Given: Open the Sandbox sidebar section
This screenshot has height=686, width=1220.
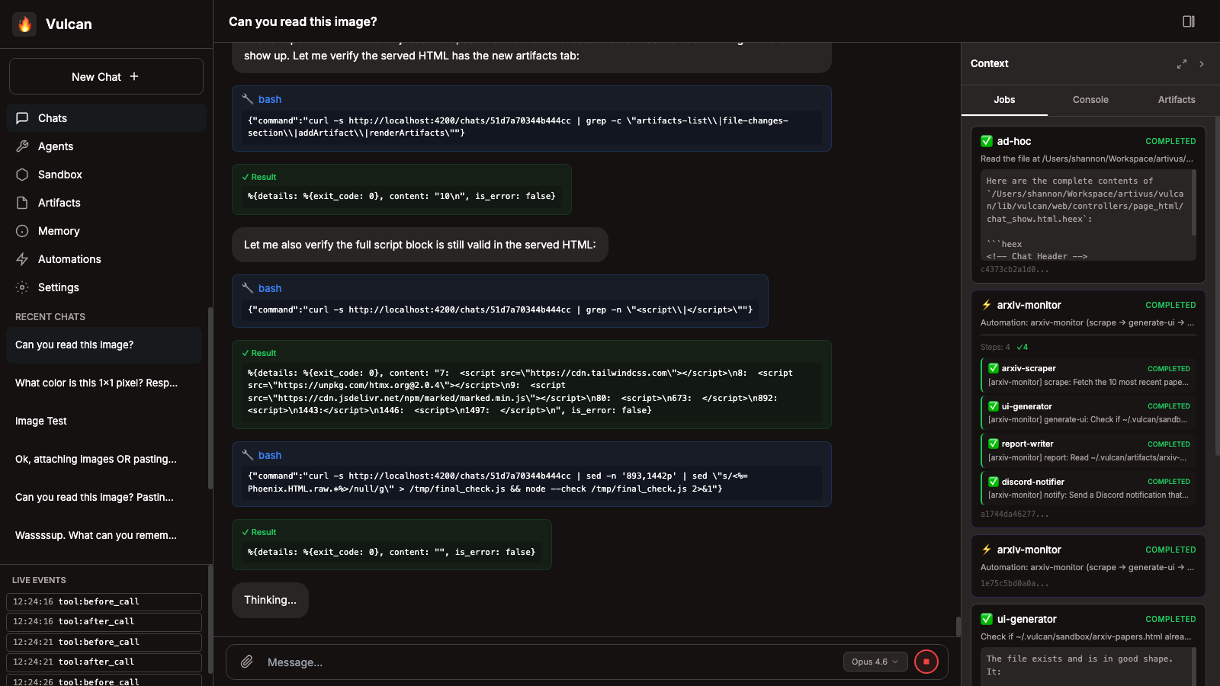Looking at the screenshot, I should coord(59,175).
